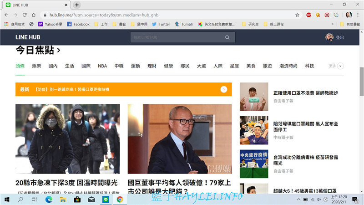Image resolution: width=364 pixels, height=205 pixels.
Task: Open the 科技 category tab
Action: click(309, 66)
